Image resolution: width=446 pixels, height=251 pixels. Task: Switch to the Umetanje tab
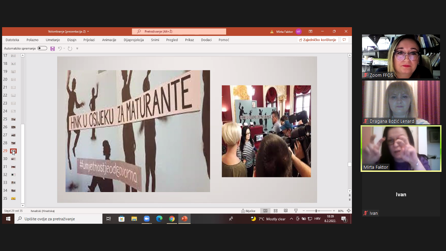click(x=53, y=40)
